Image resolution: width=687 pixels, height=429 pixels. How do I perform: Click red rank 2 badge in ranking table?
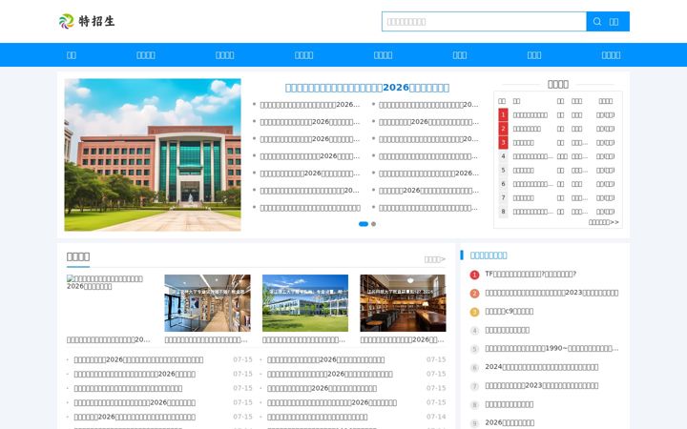pyautogui.click(x=503, y=129)
